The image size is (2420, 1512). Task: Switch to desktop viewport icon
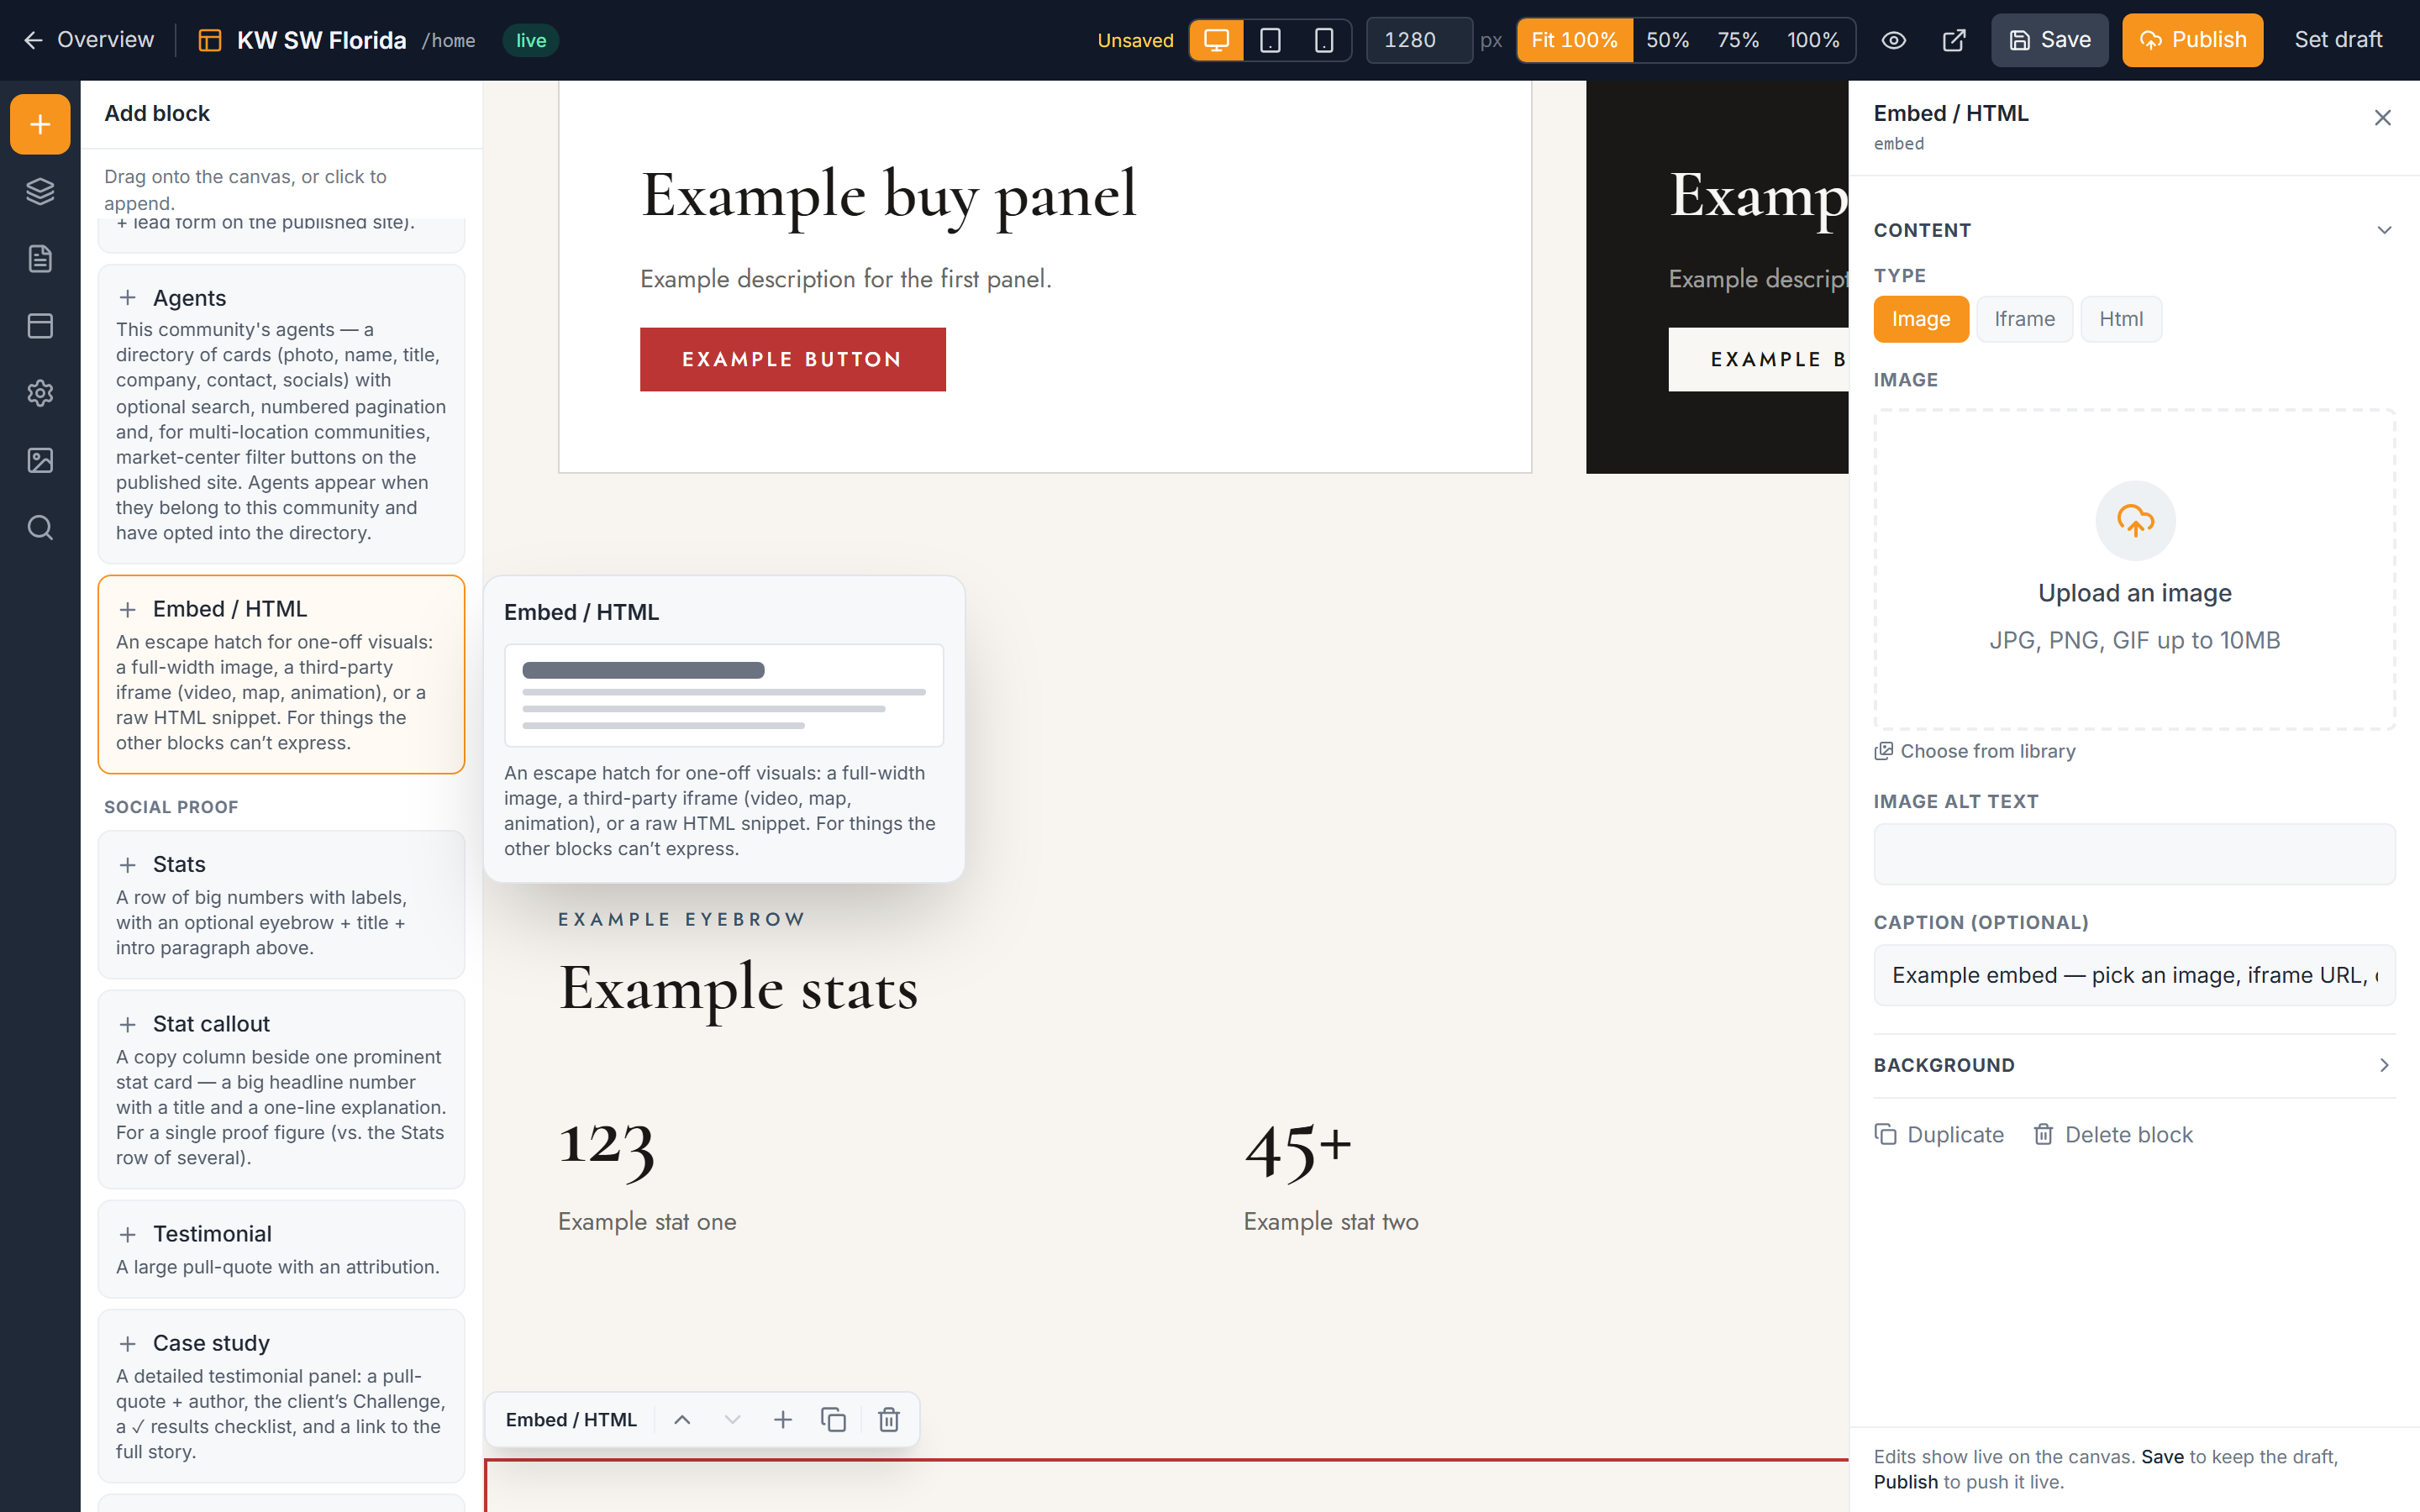[1216, 40]
